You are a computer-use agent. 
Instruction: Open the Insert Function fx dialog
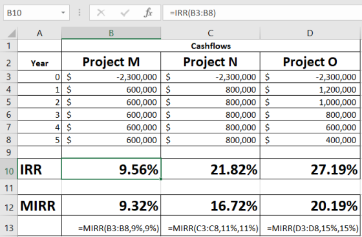148,13
